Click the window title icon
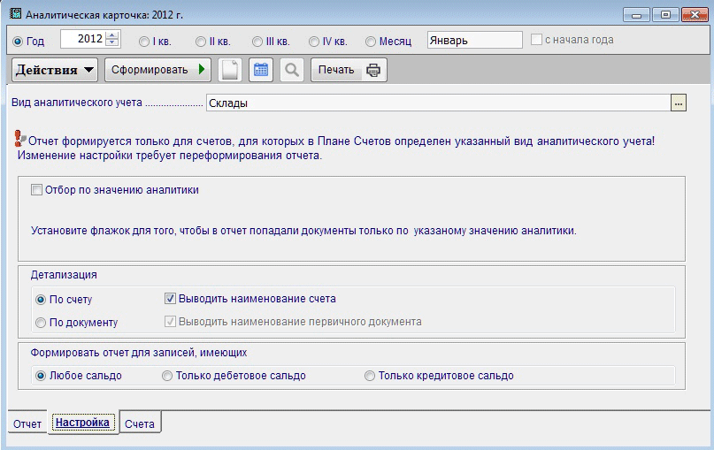The width and height of the screenshot is (714, 450). (15, 13)
